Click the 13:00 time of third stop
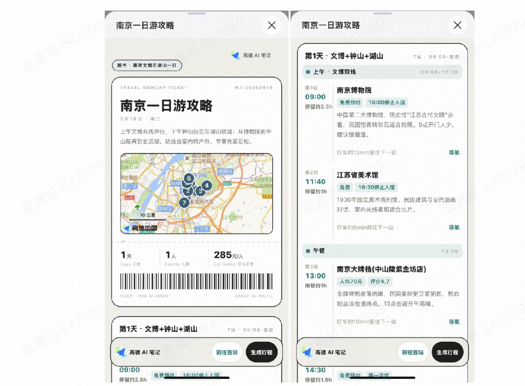 click(315, 276)
